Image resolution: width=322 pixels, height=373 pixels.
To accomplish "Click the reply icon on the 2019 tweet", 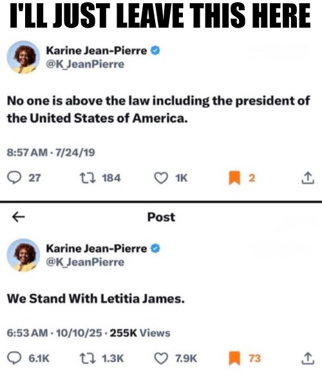I will tap(14, 178).
